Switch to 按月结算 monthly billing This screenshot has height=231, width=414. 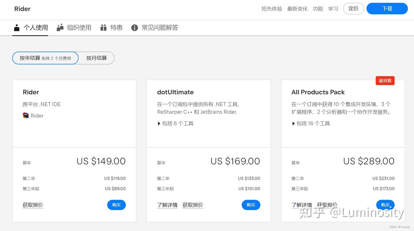coord(97,58)
